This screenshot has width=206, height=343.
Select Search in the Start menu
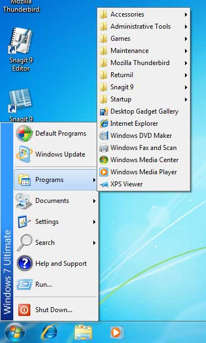56,243
